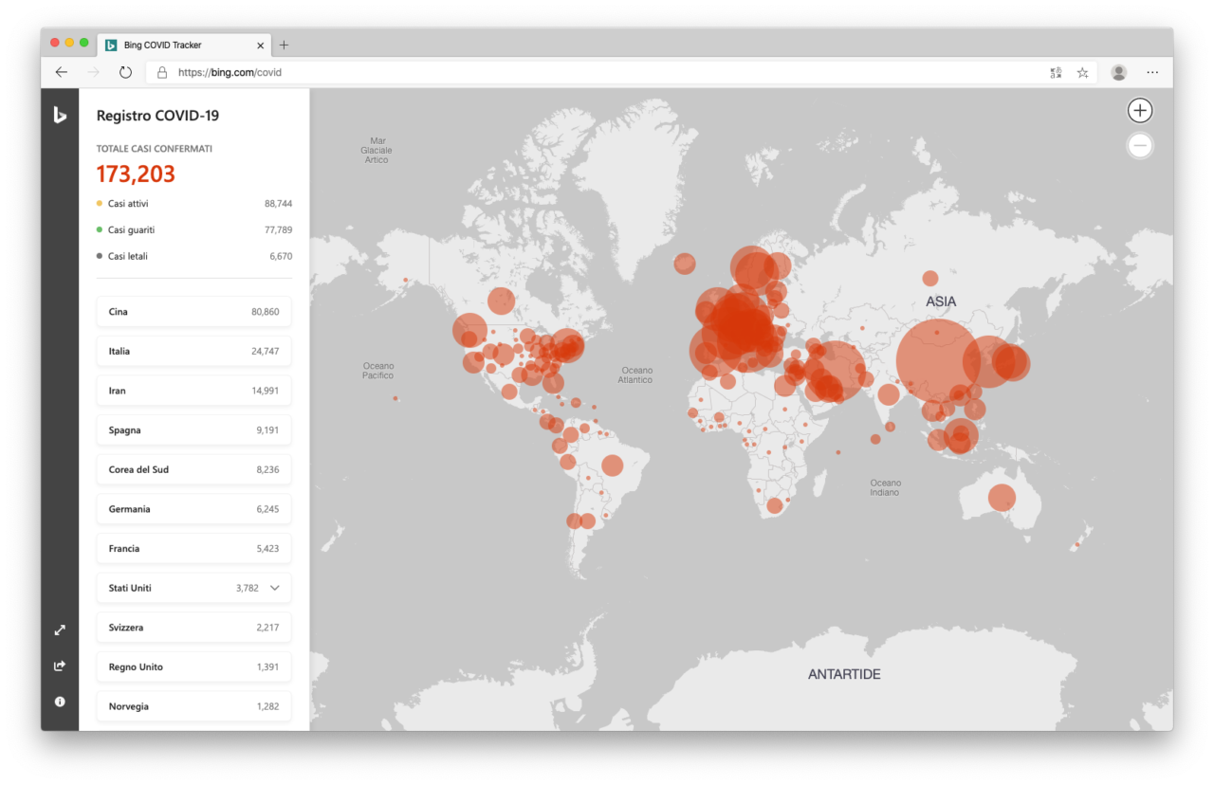Add page to favorites via the star icon

point(1082,72)
